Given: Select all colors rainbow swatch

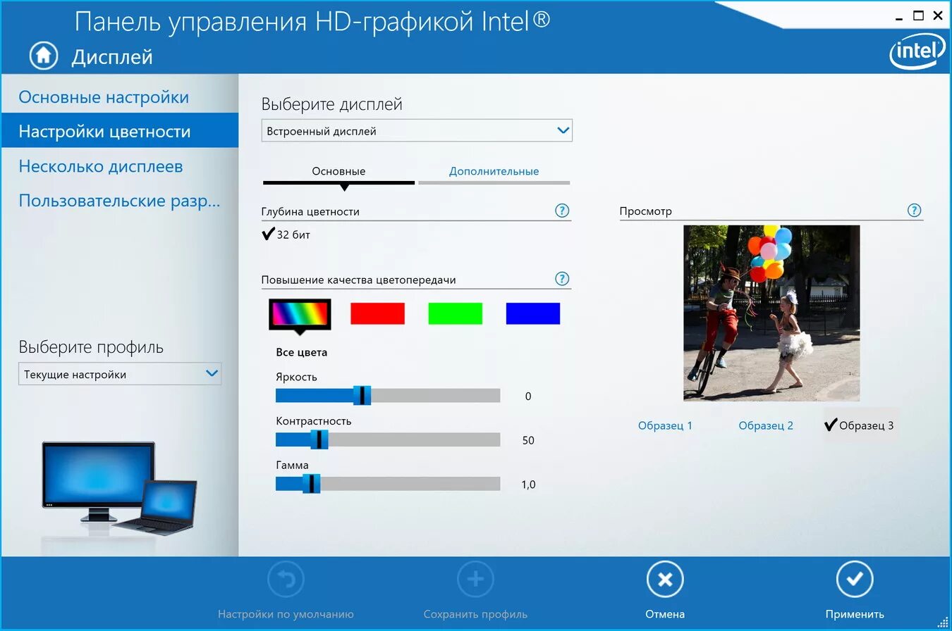Looking at the screenshot, I should [300, 313].
